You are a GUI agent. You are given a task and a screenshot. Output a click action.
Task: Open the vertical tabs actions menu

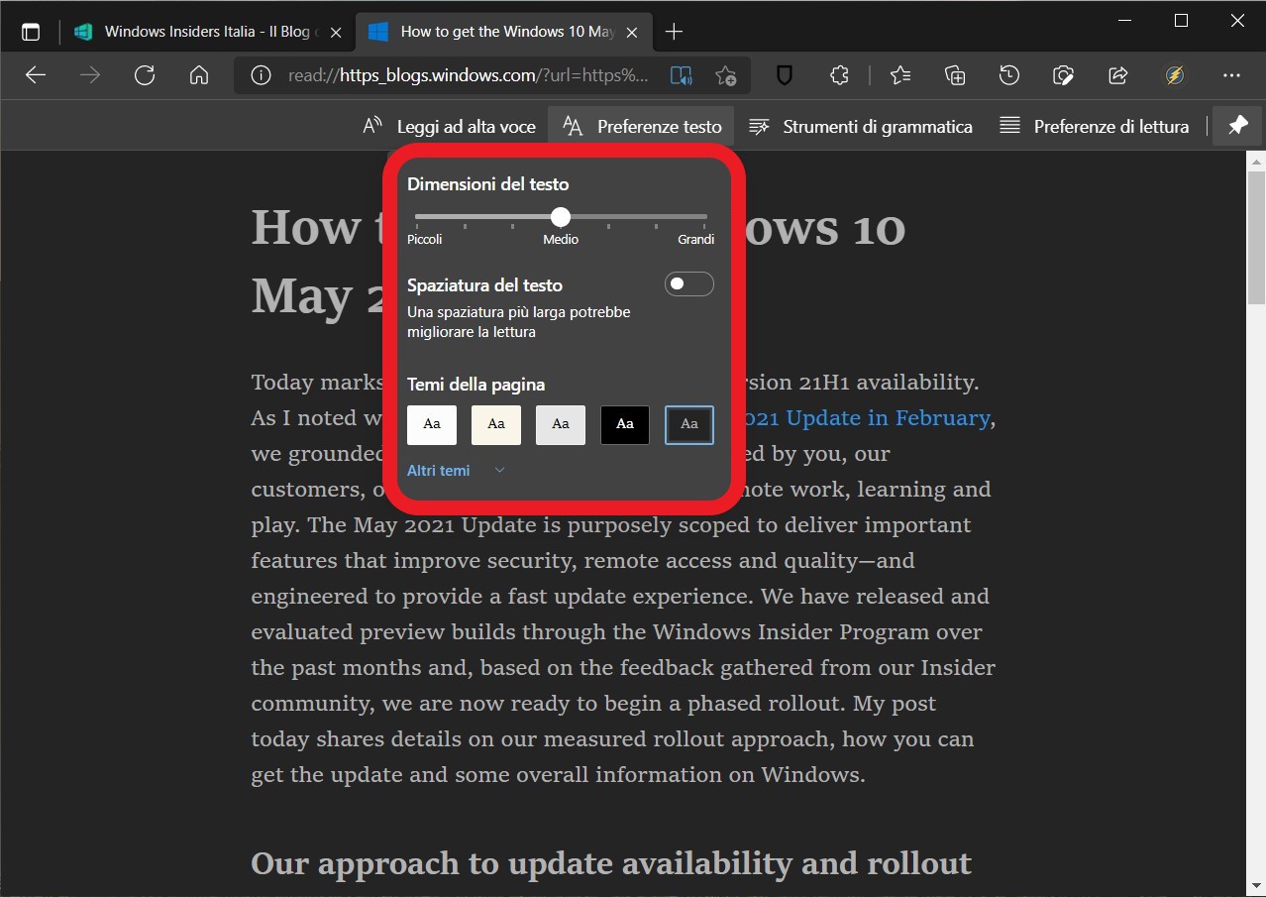[31, 32]
